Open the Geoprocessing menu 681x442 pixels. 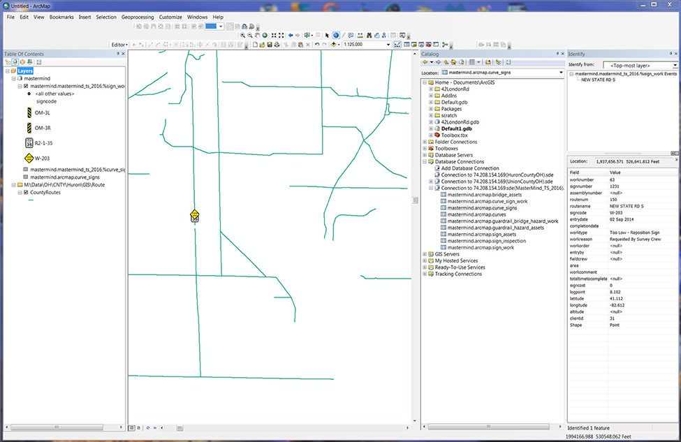tap(138, 16)
